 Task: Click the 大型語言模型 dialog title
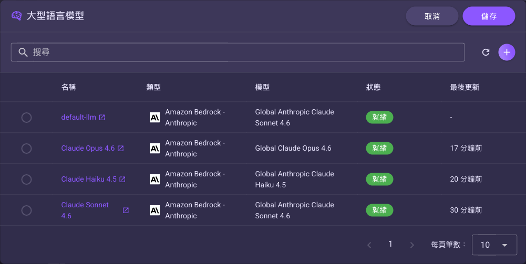(55, 16)
